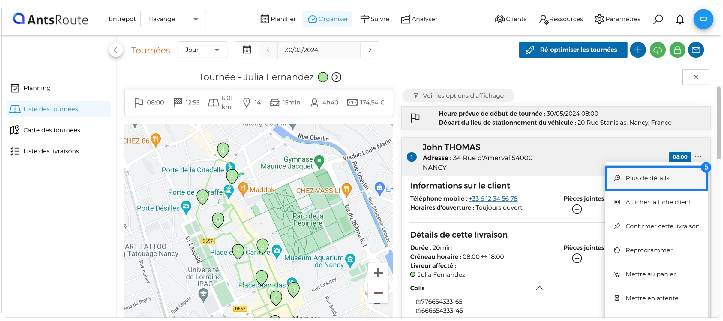Click the AntsRoute logo
The width and height of the screenshot is (723, 321).
[50, 19]
